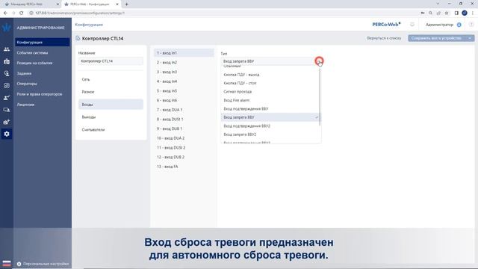478x269 pixels.
Task: Switch to the Считыватели settings tab
Action: pos(111,129)
